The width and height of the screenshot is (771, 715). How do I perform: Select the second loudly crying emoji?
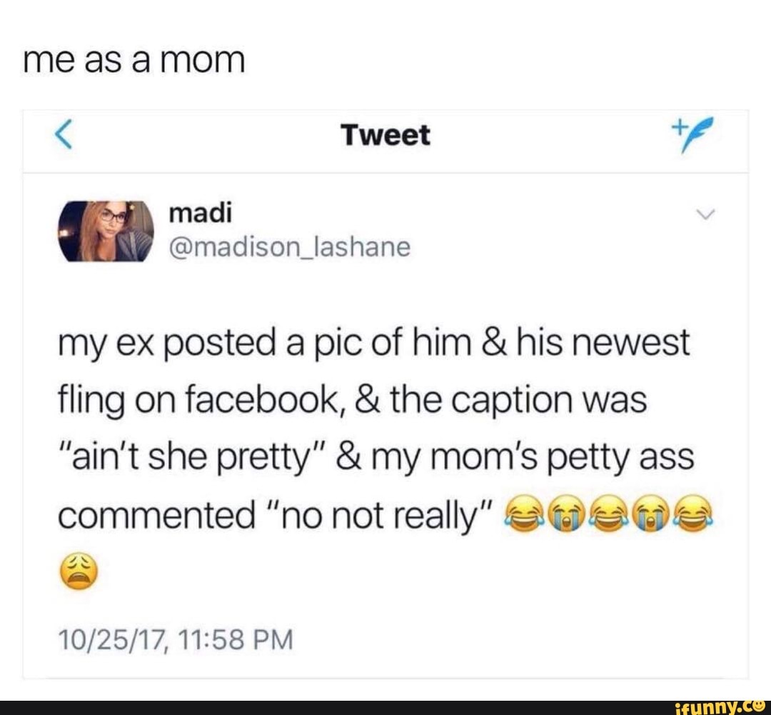click(651, 515)
